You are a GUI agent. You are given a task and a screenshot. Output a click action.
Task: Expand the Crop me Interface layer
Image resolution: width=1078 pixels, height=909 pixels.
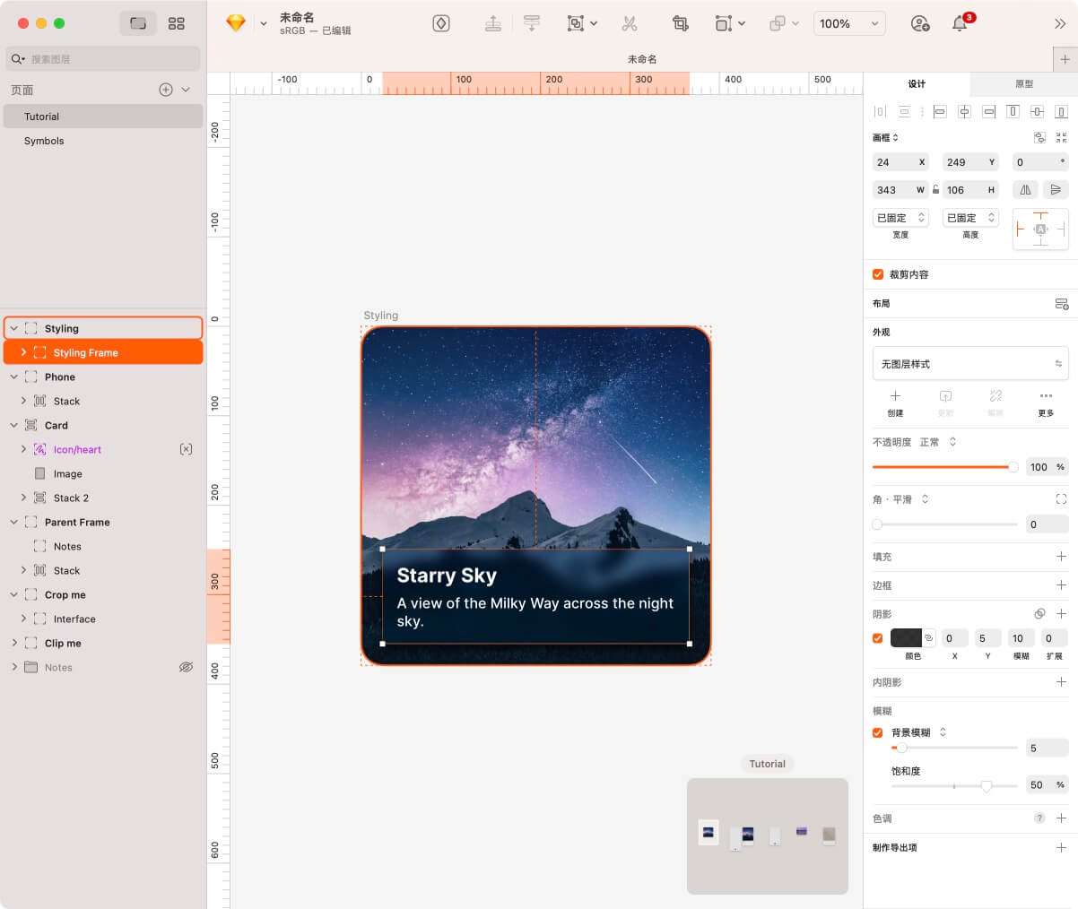pos(23,619)
